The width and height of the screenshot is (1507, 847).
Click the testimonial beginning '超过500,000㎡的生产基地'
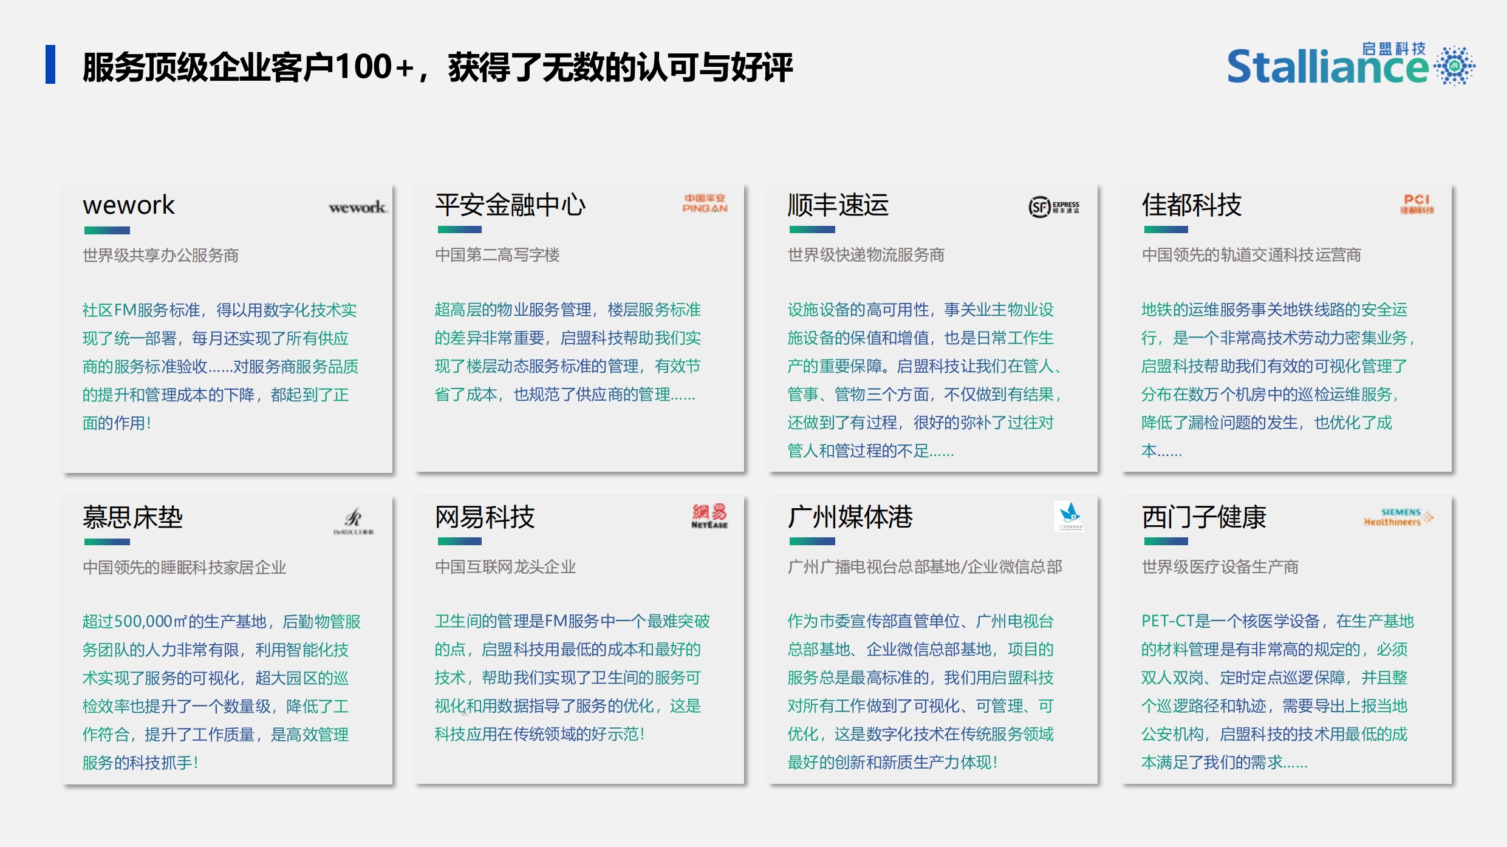222,692
